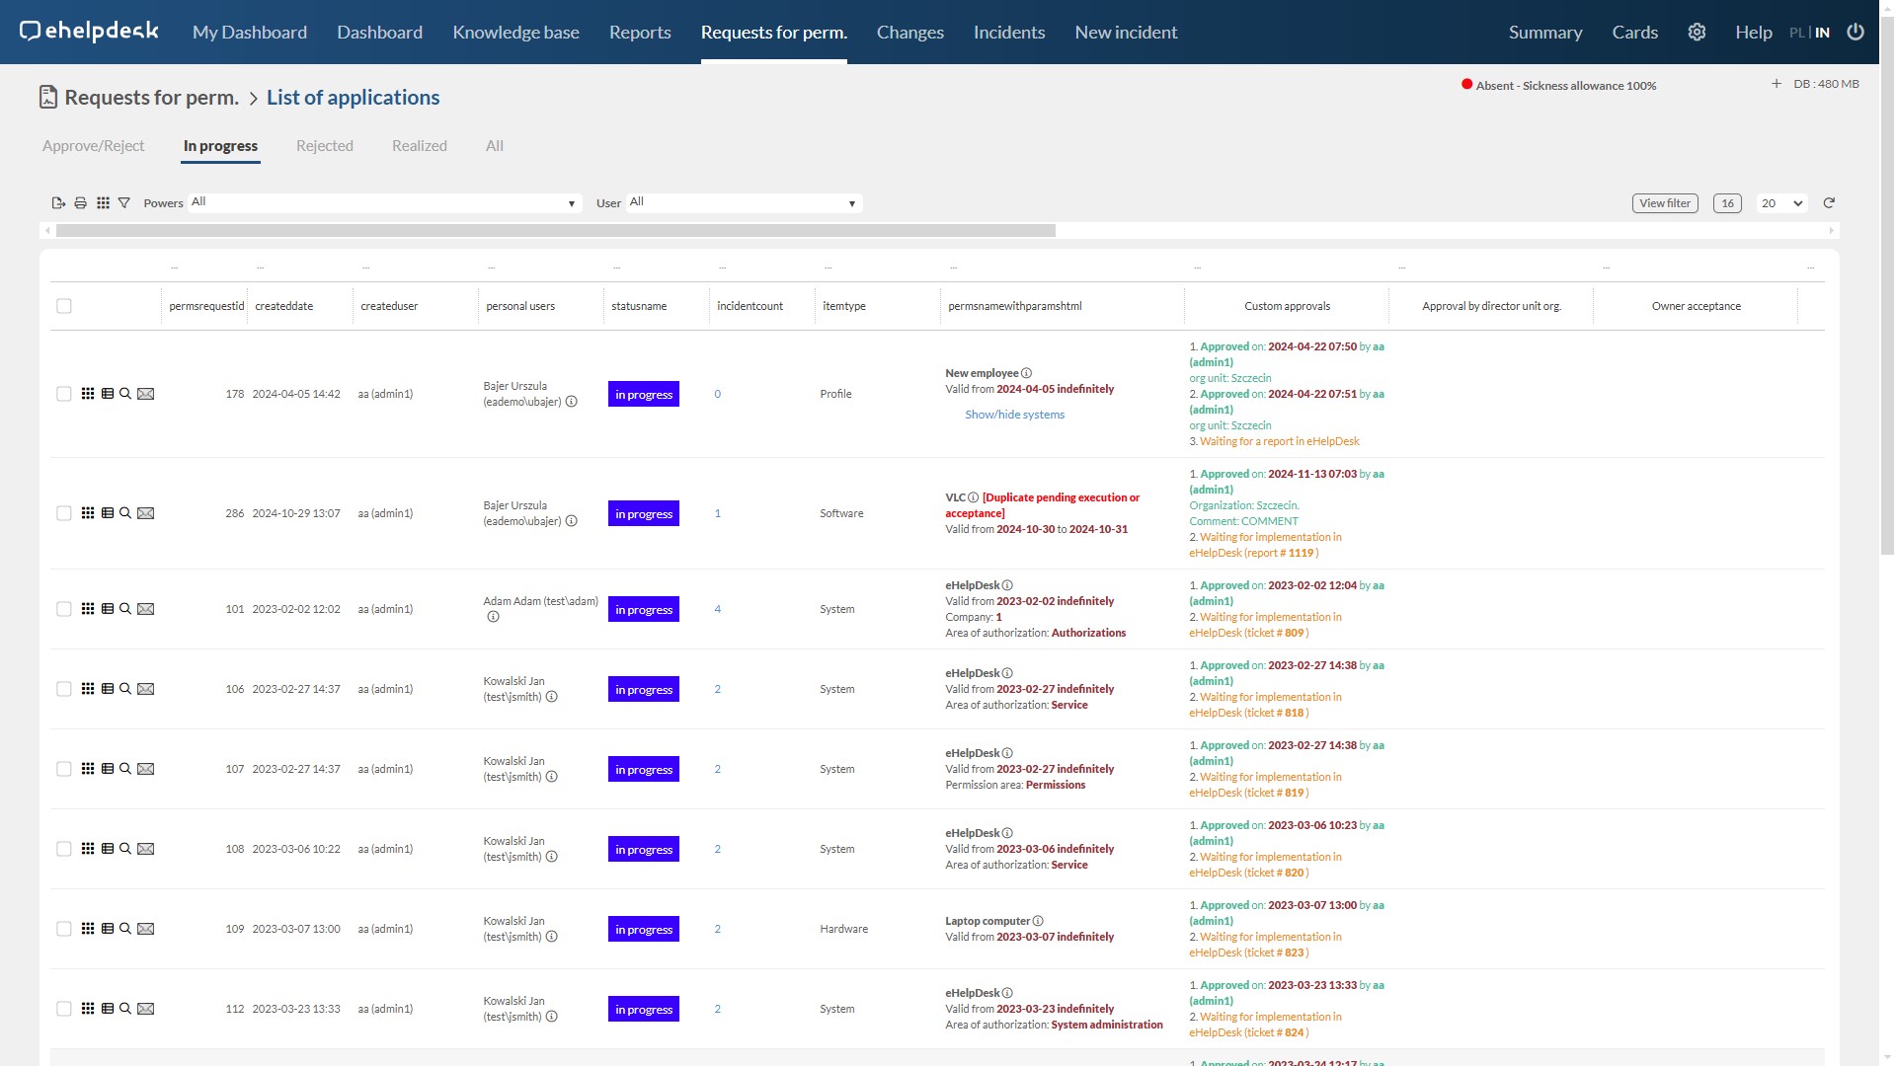Switch to the Rejected tab
Viewport: 1896px width, 1066px height.
pyautogui.click(x=324, y=146)
